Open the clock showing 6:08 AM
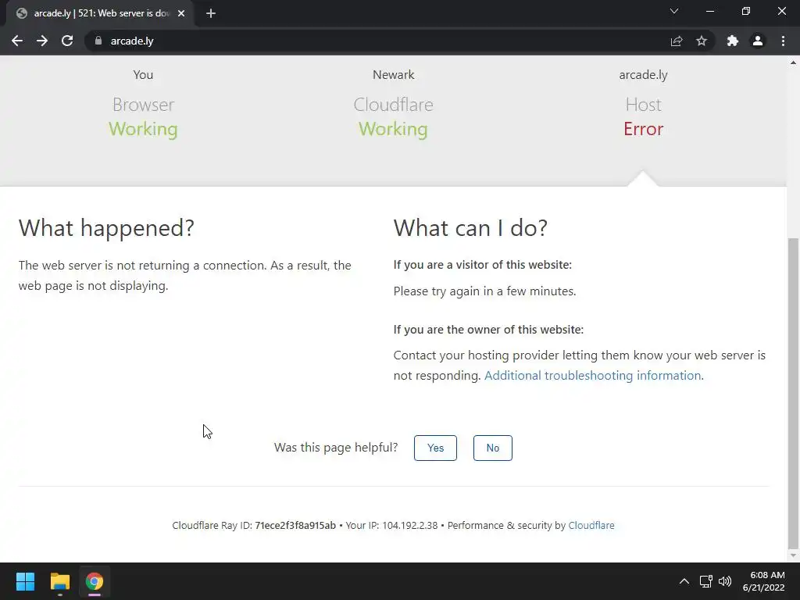Viewport: 800px width, 600px height. click(x=764, y=581)
